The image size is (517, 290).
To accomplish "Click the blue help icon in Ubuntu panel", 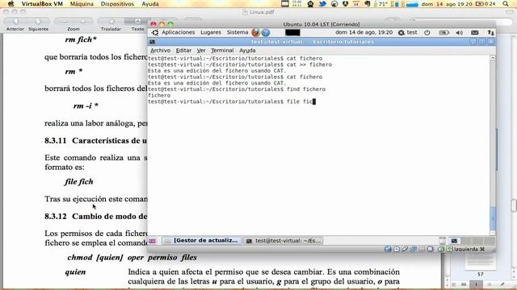I will click(x=266, y=32).
